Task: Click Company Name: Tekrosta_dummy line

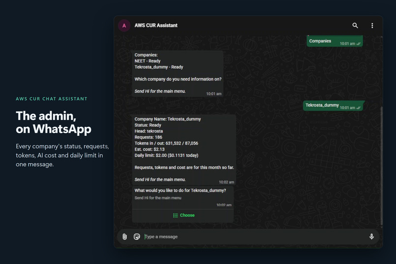Action: 168,119
